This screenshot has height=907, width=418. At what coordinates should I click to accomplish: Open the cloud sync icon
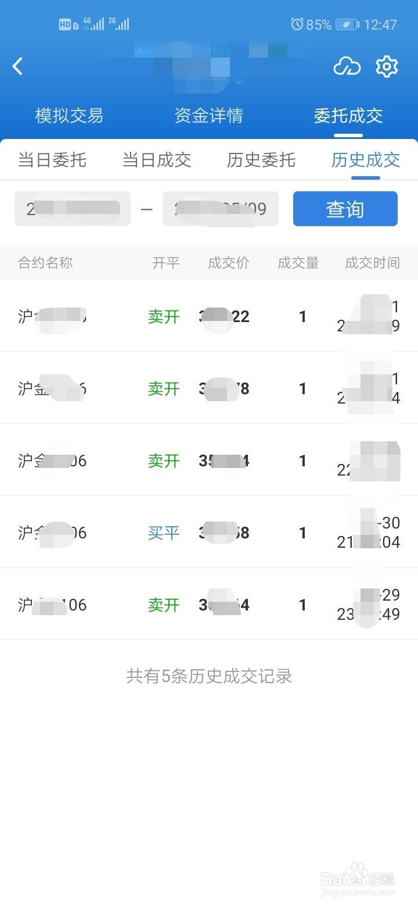pos(347,67)
